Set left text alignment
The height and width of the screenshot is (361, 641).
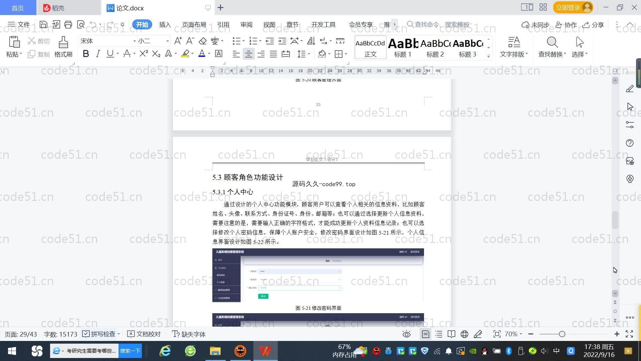coord(236,54)
